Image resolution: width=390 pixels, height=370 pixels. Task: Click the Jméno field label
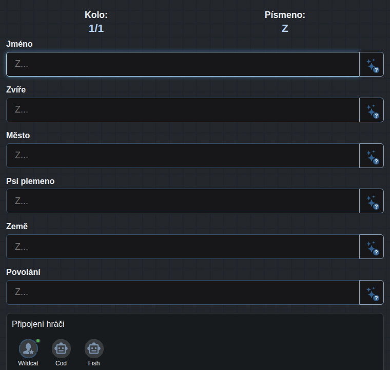19,44
